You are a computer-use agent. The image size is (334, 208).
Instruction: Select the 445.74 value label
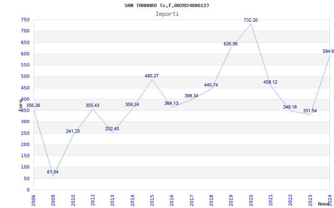tap(211, 85)
